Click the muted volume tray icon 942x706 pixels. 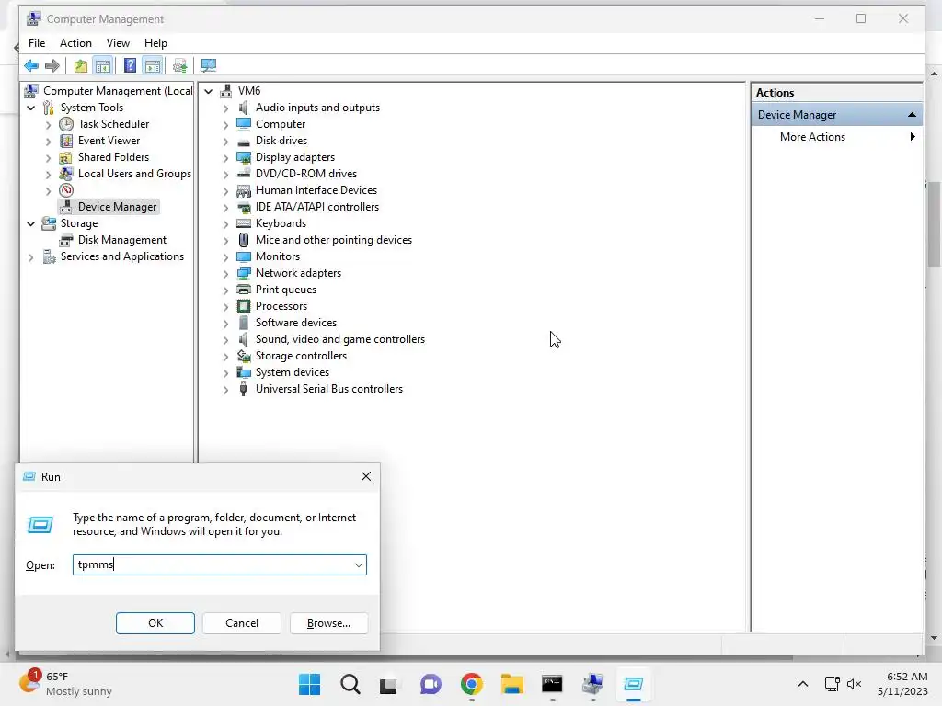pos(854,684)
